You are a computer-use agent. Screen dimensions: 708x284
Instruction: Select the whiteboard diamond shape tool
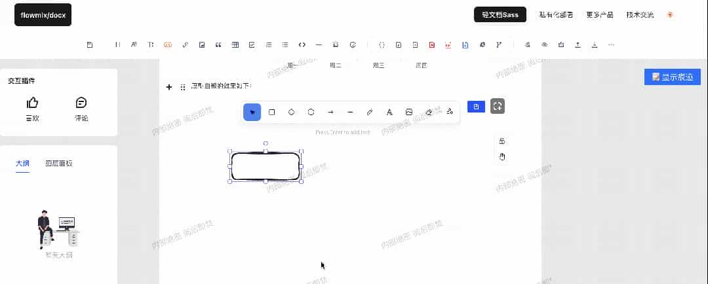291,113
